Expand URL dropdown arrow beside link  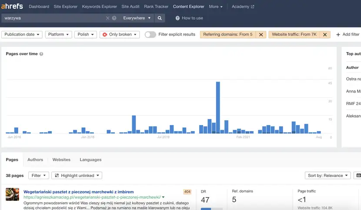pyautogui.click(x=163, y=197)
